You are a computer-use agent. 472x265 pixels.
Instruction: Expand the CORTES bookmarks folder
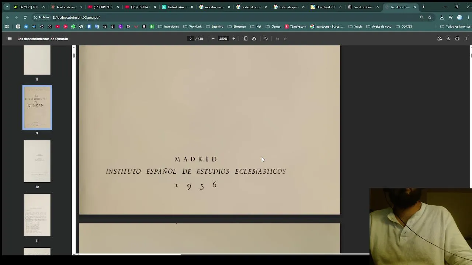404,26
